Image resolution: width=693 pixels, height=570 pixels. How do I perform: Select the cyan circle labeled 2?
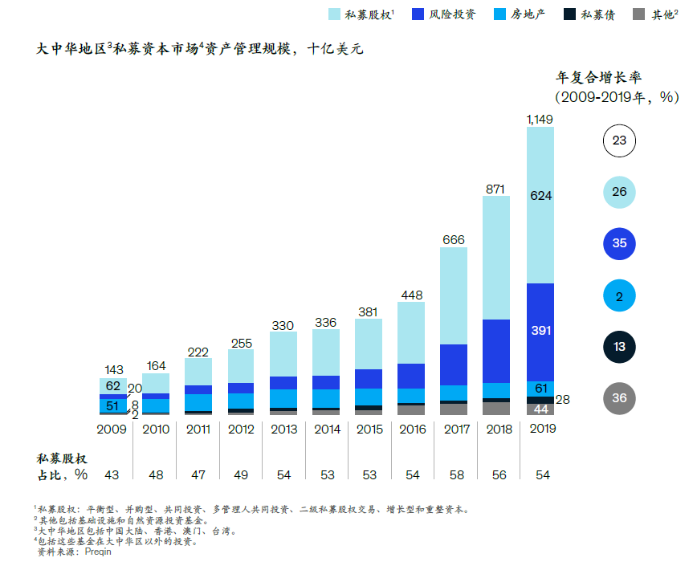click(x=619, y=295)
